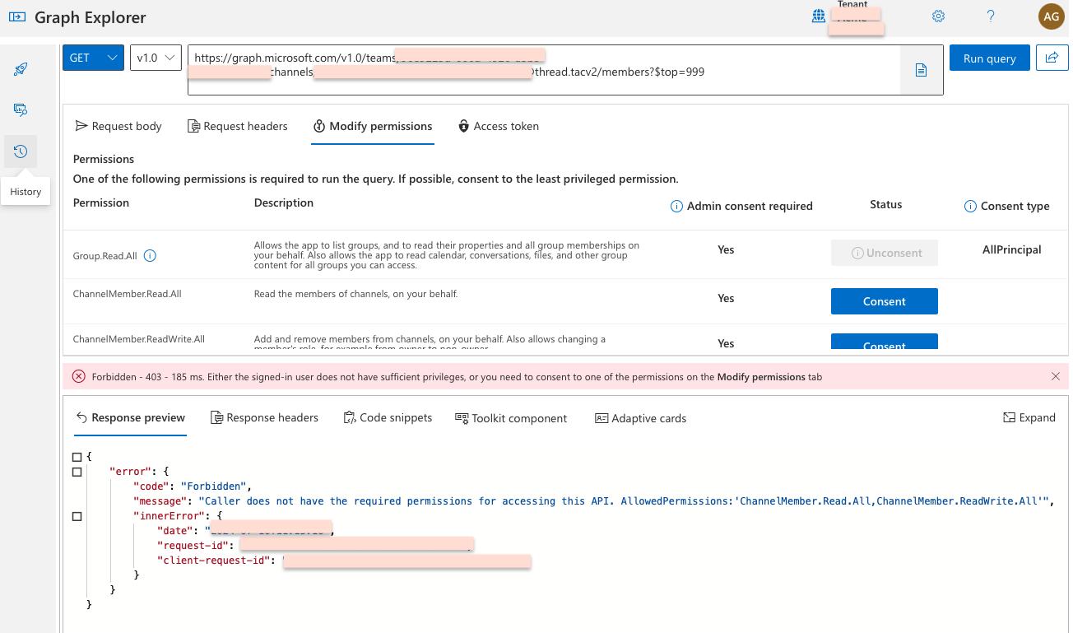
Task: Click the Description column header
Action: (x=284, y=202)
